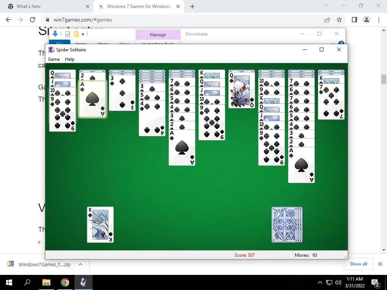Click the Spider Solitaire title bar icon

[x=51, y=49]
